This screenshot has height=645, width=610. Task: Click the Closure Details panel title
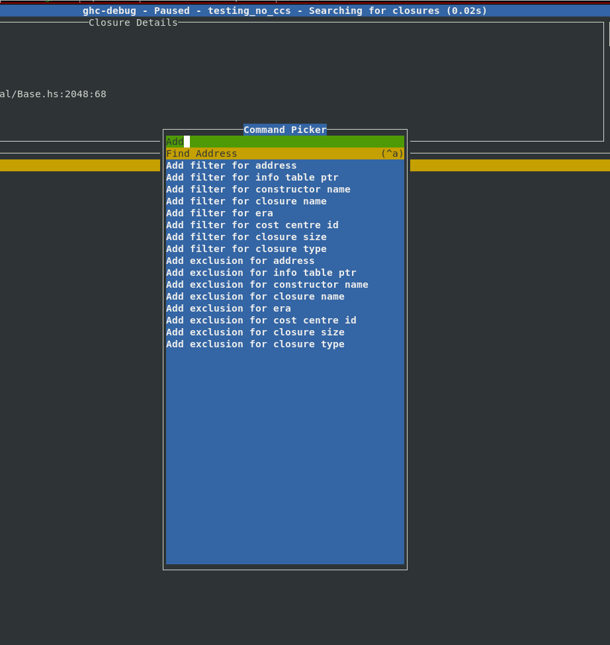133,22
